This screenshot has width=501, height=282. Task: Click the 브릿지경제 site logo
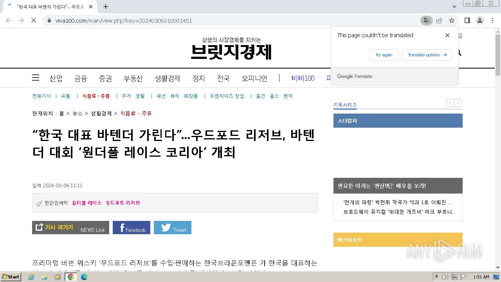pyautogui.click(x=231, y=51)
